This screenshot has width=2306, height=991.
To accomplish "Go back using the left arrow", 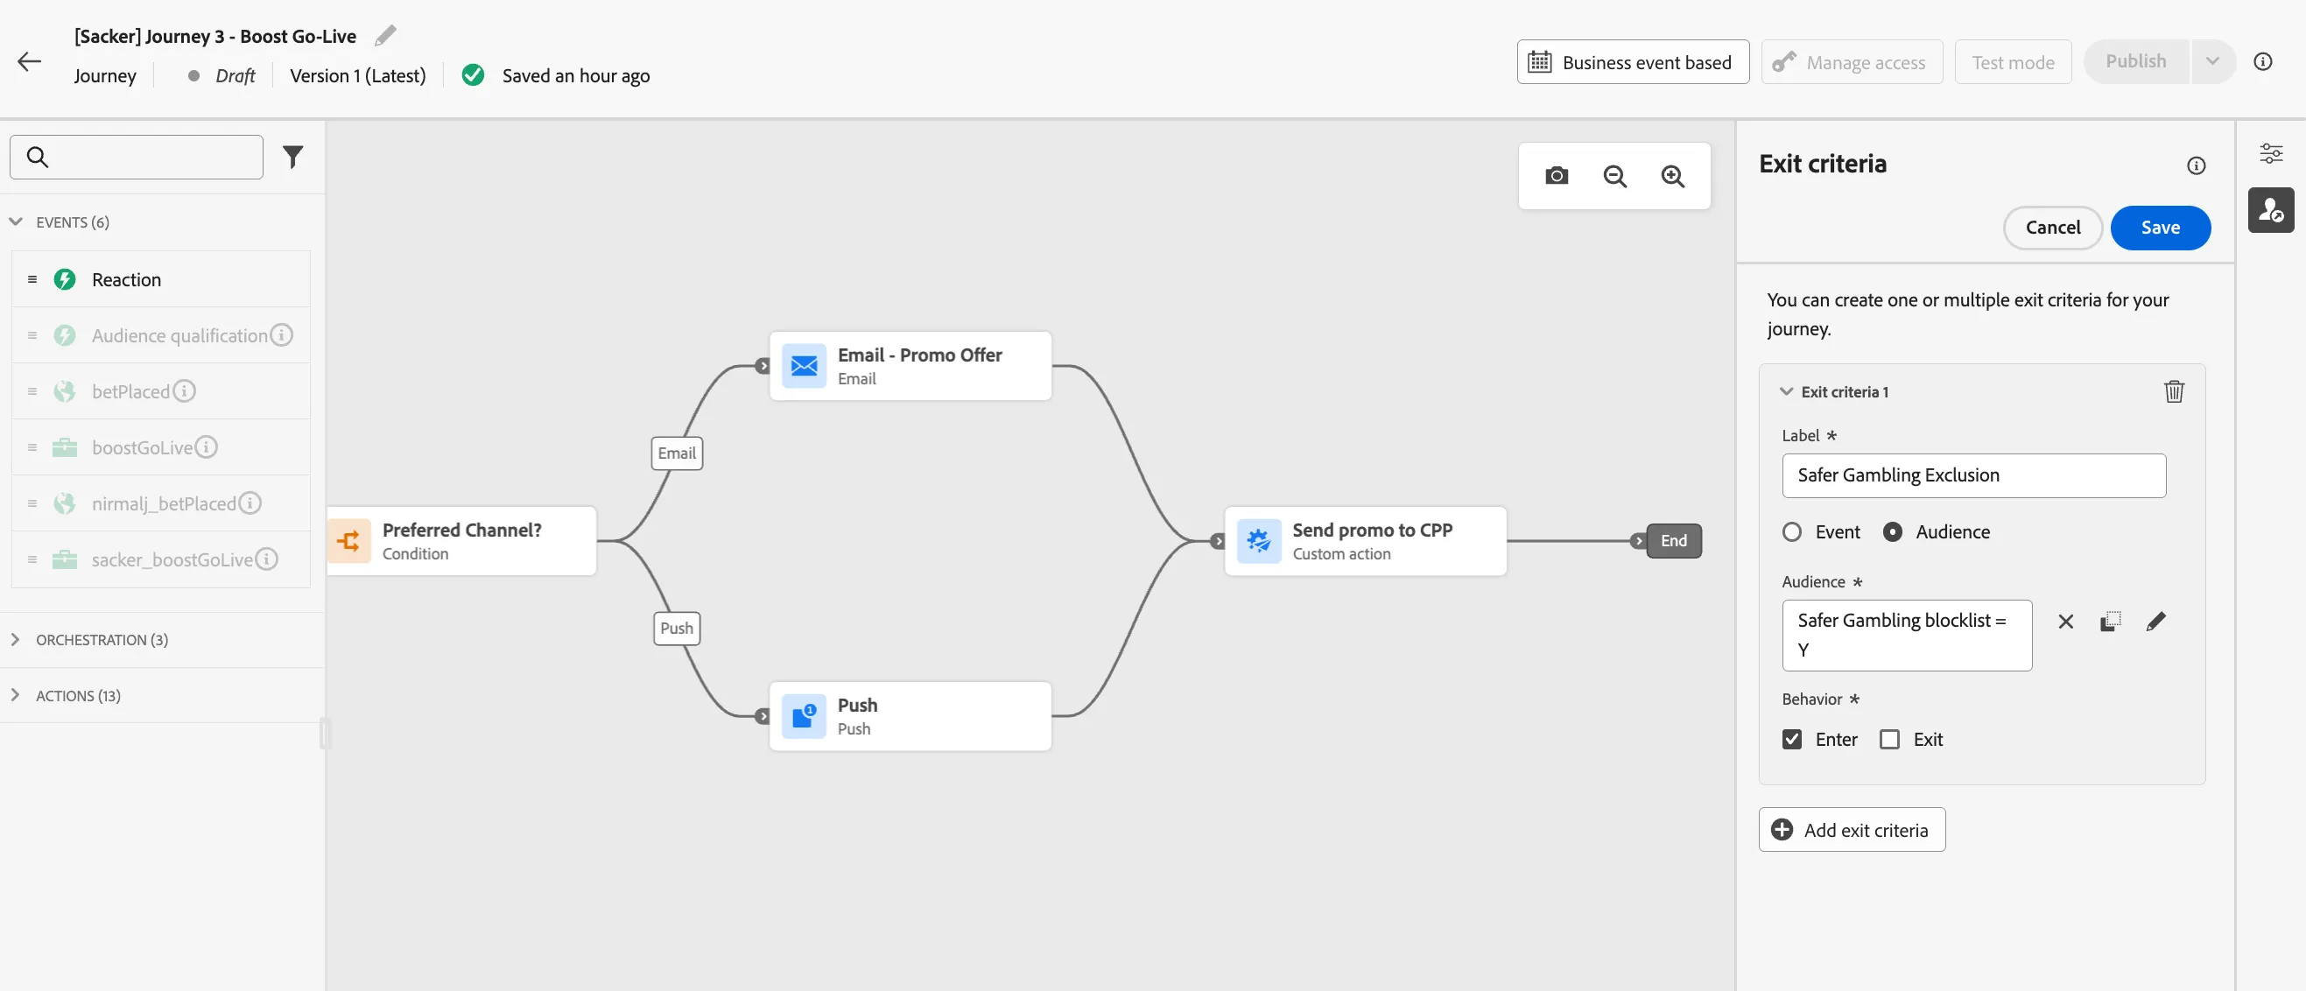I will pos(30,62).
